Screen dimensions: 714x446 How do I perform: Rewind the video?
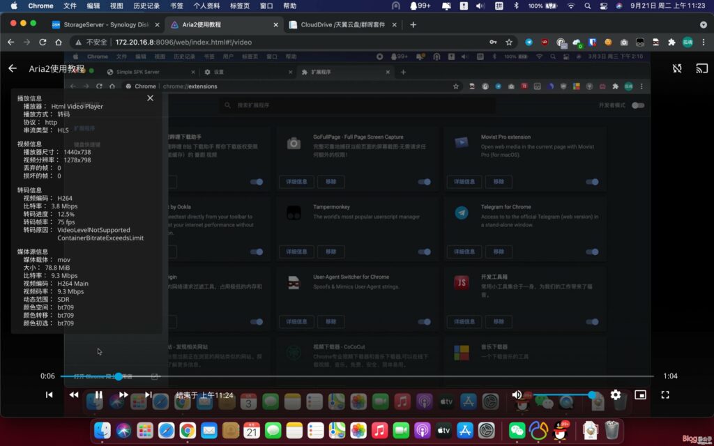tap(74, 394)
